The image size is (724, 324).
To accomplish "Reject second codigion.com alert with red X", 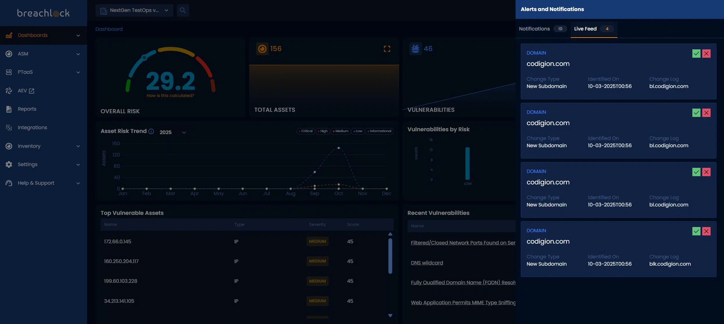I will coord(706,113).
